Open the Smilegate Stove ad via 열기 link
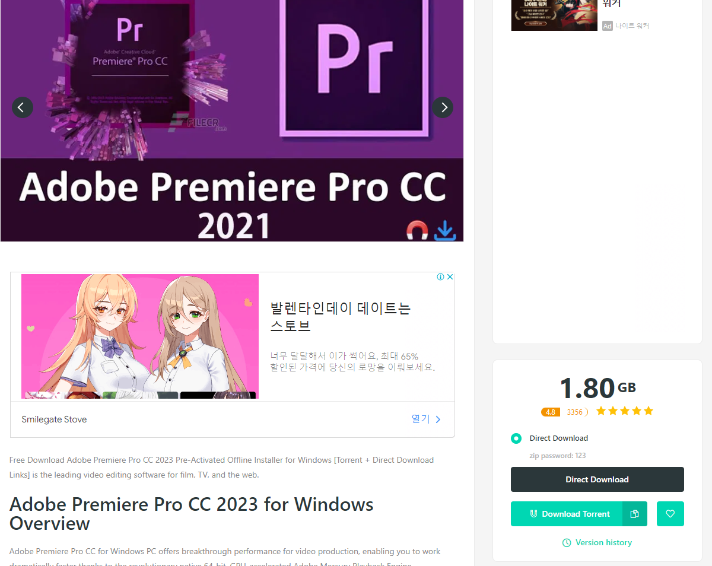This screenshot has height=566, width=712. click(426, 419)
